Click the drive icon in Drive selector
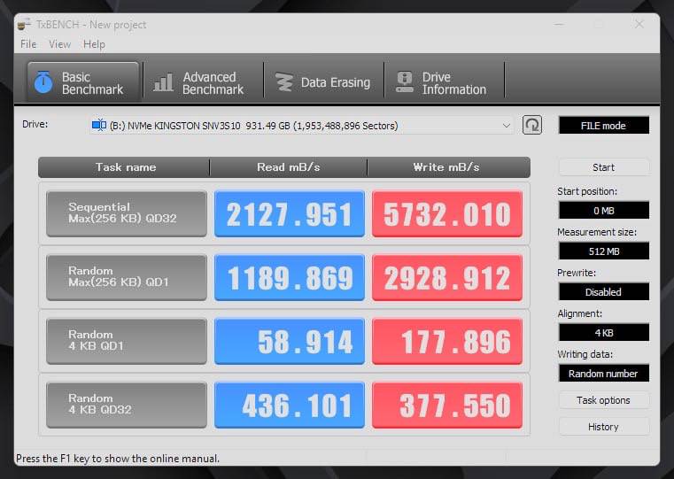674x479 pixels. tap(98, 126)
